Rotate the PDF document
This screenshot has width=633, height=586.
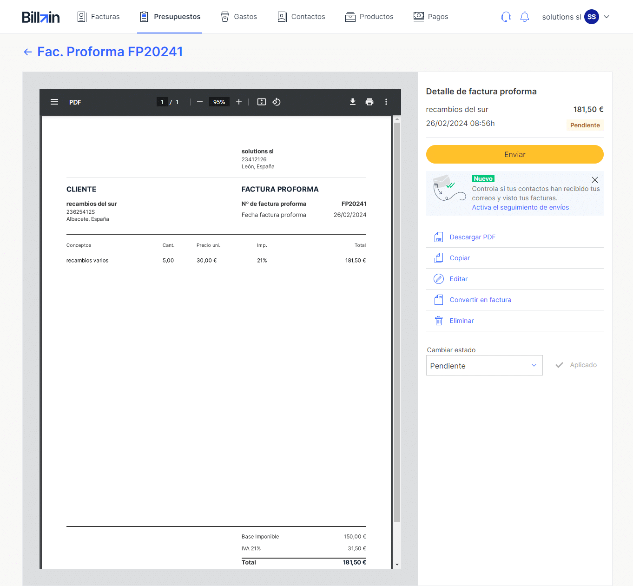277,102
